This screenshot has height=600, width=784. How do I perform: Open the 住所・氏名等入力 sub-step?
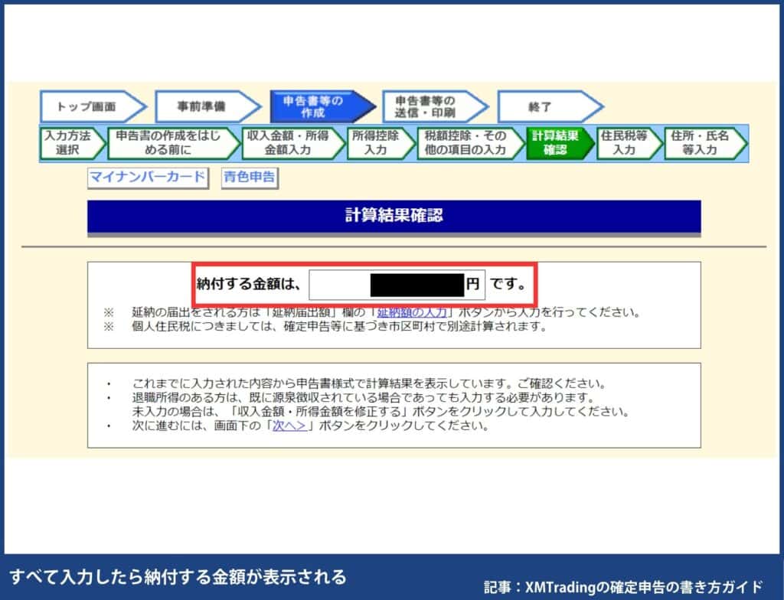705,143
